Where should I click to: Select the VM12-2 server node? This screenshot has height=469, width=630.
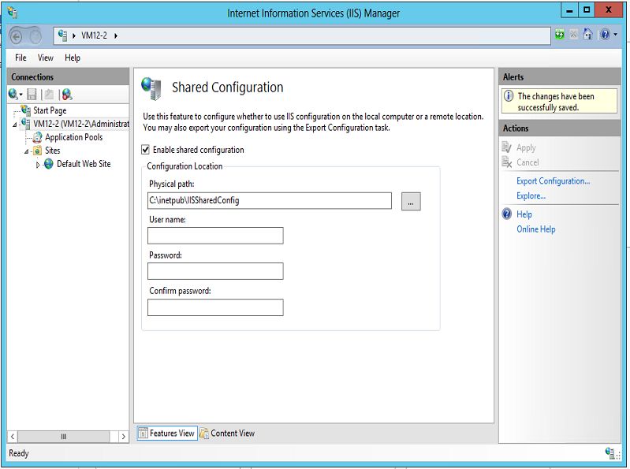80,124
